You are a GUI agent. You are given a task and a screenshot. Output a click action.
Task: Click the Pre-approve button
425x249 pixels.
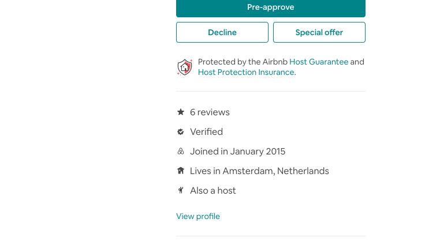pos(270,8)
